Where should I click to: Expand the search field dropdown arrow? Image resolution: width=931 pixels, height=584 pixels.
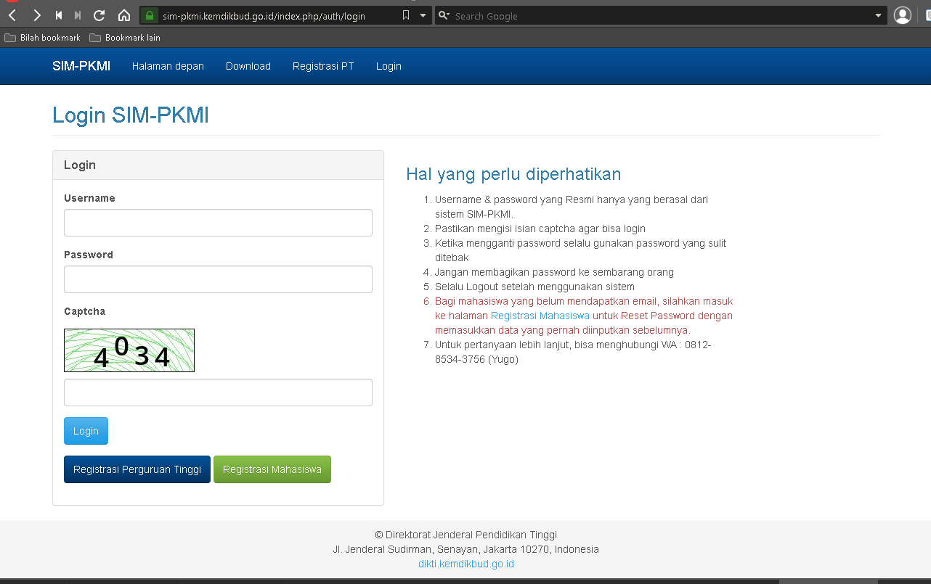point(878,15)
